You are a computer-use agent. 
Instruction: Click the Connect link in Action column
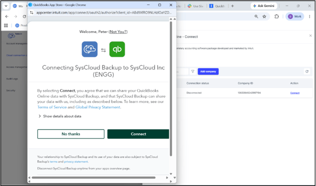tap(295, 93)
